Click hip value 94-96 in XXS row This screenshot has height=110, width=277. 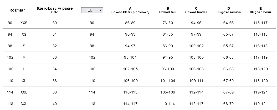(x=196, y=23)
